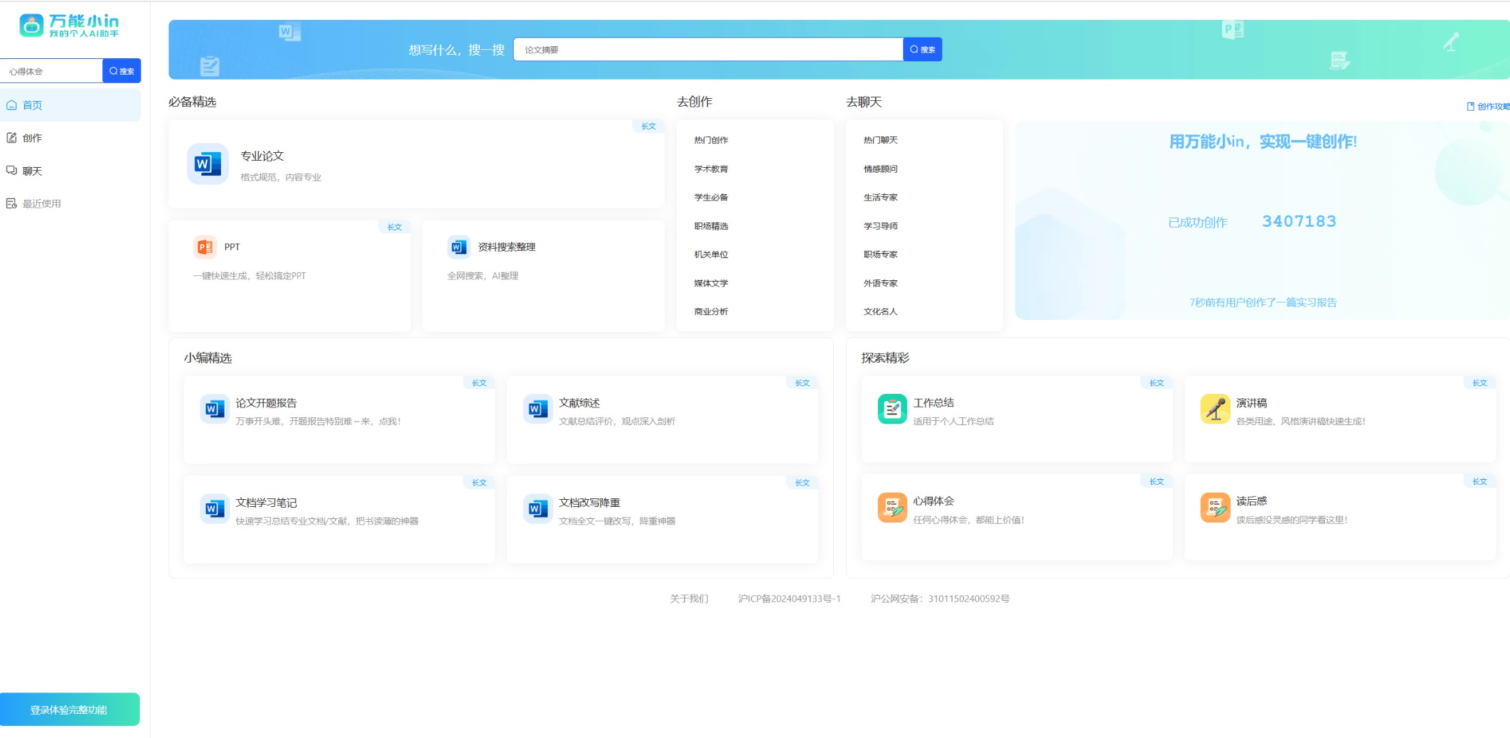This screenshot has width=1510, height=738.
Task: Choose 情感顾问 under 去聊天
Action: [880, 169]
